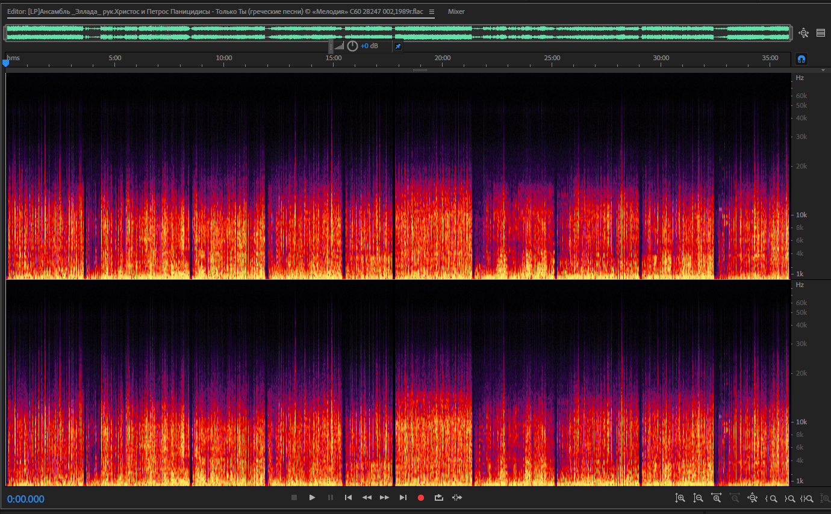
Task: Click the blue playhead marker at timeline start
Action: click(x=6, y=62)
